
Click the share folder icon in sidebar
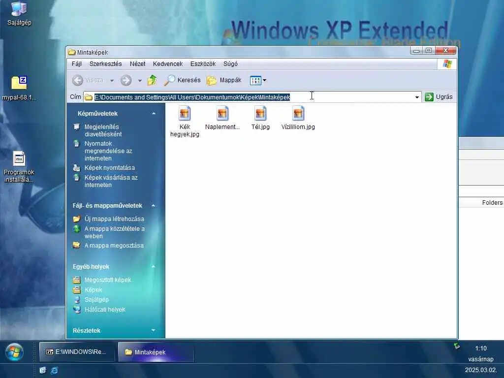pyautogui.click(x=76, y=245)
